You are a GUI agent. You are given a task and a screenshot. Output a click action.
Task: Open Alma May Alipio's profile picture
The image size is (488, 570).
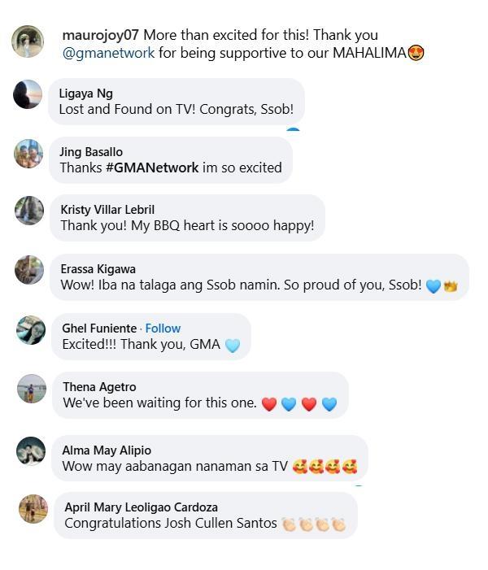[31, 450]
